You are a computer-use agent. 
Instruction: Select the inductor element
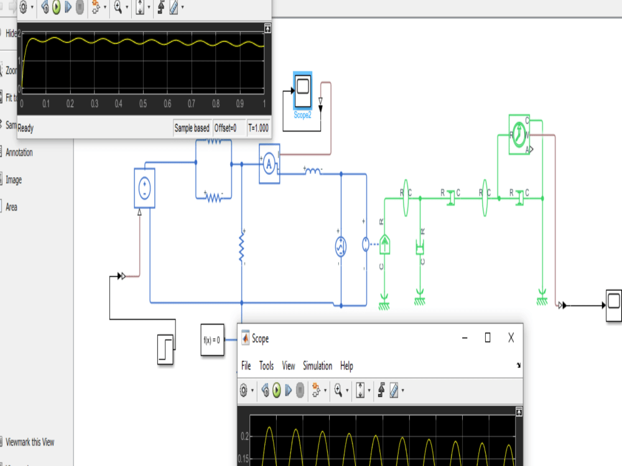(313, 171)
